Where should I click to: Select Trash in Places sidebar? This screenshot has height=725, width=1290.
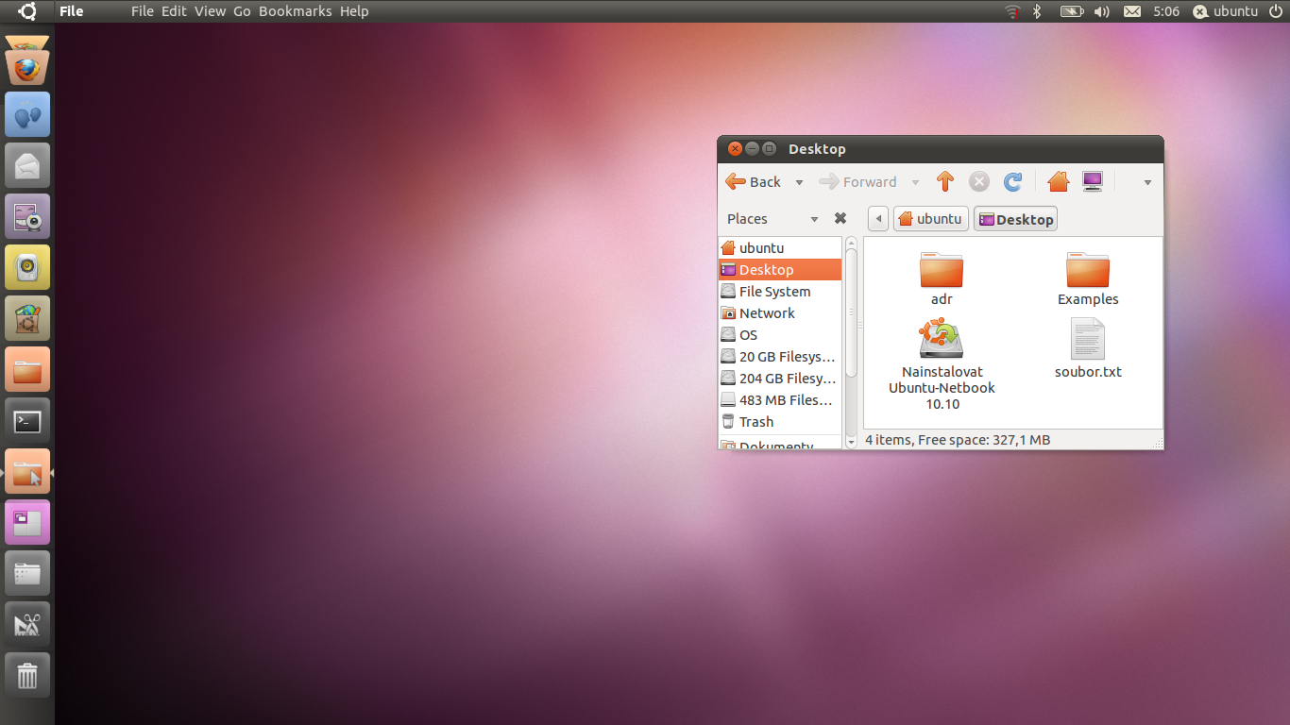pyautogui.click(x=780, y=421)
